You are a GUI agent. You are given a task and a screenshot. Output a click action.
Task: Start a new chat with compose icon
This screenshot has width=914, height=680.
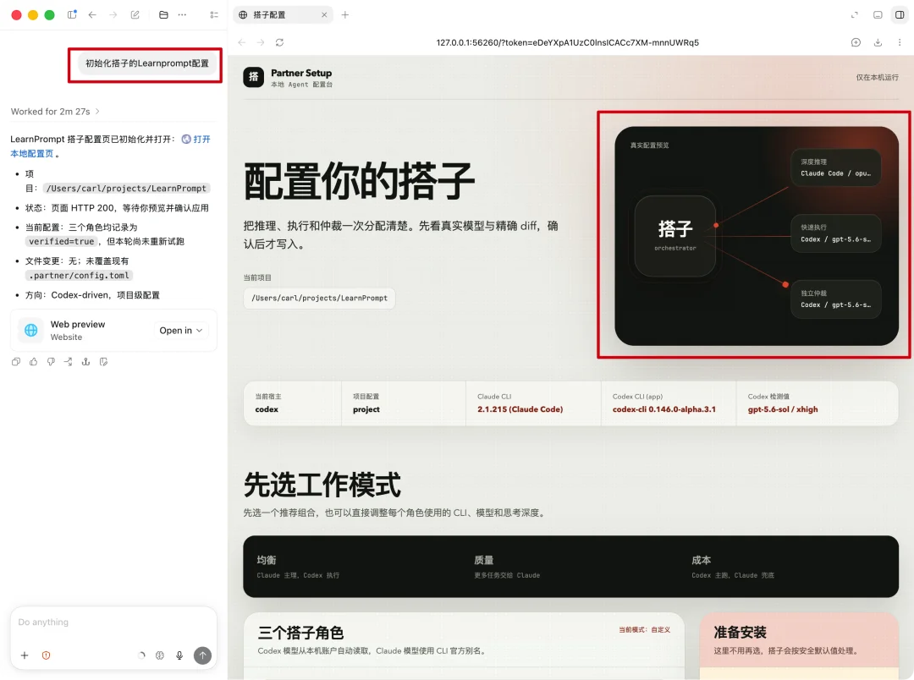[135, 14]
